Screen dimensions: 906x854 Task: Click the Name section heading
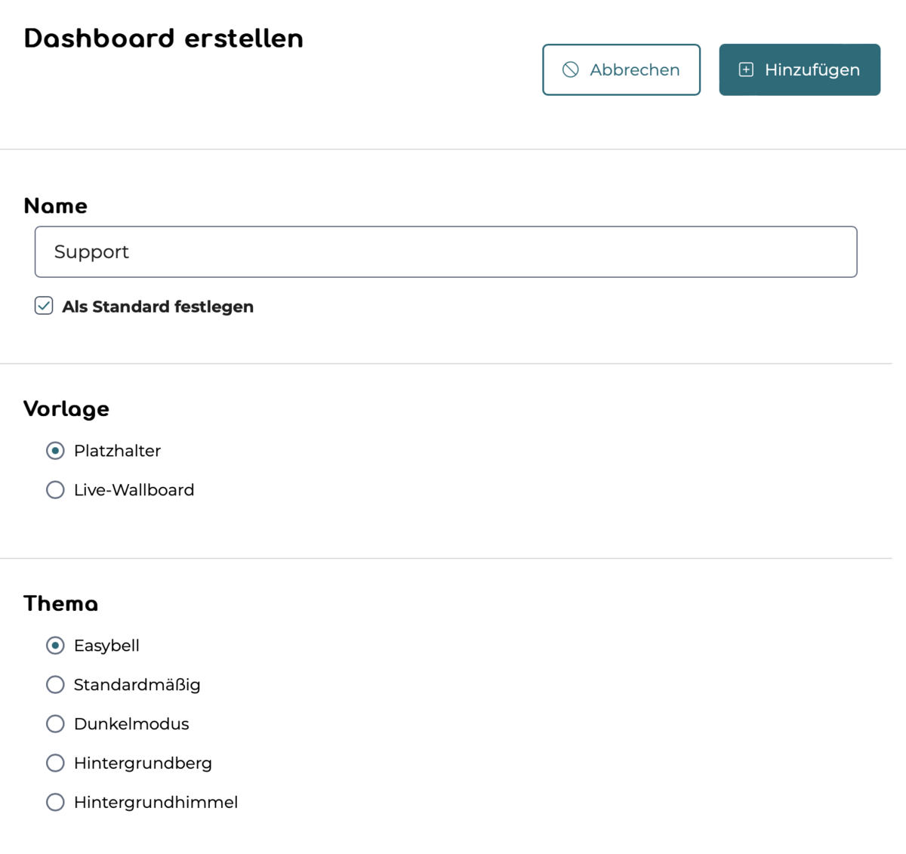click(x=56, y=206)
